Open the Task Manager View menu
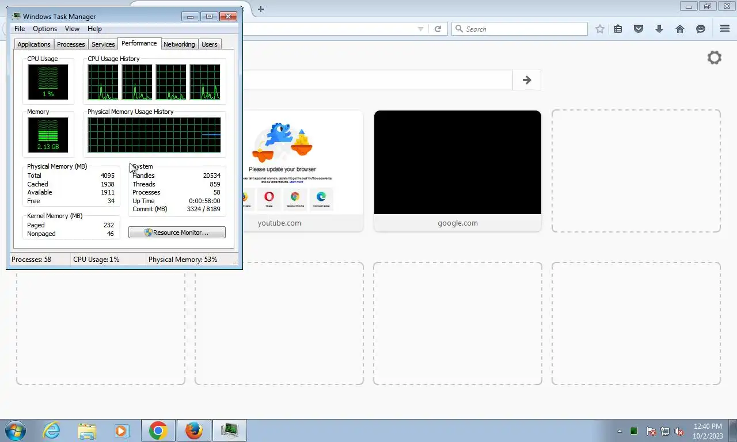This screenshot has width=737, height=442. pyautogui.click(x=72, y=29)
